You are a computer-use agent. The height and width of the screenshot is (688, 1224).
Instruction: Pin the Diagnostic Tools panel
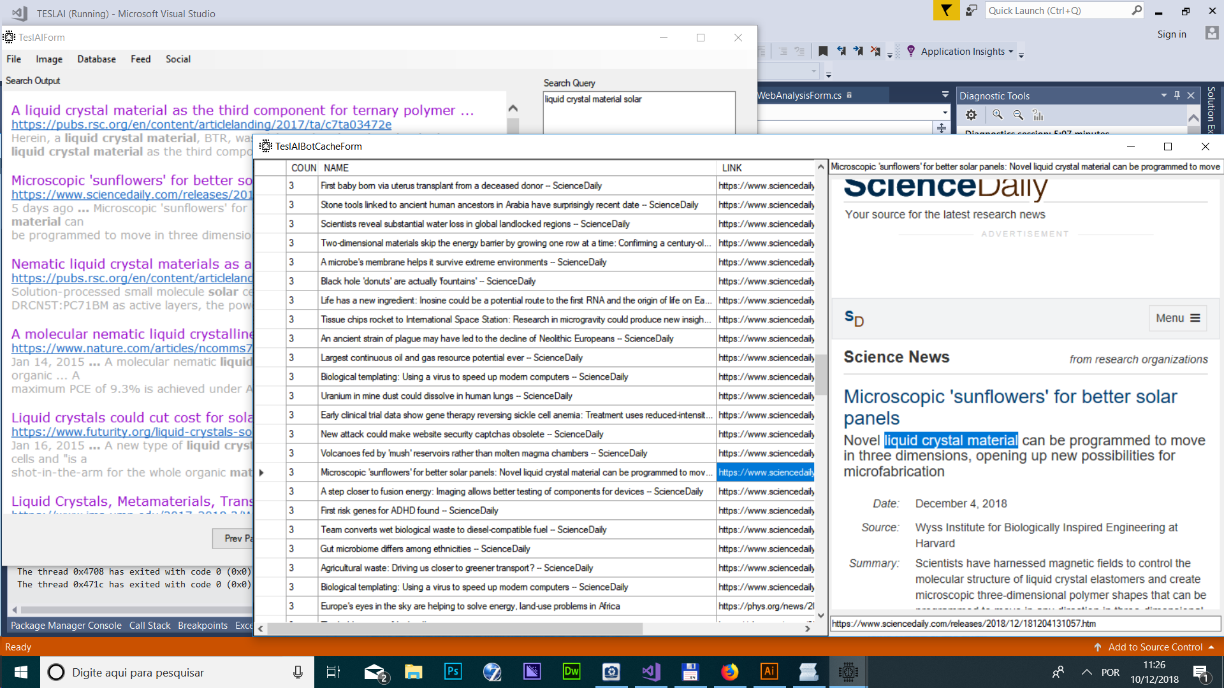click(1177, 96)
